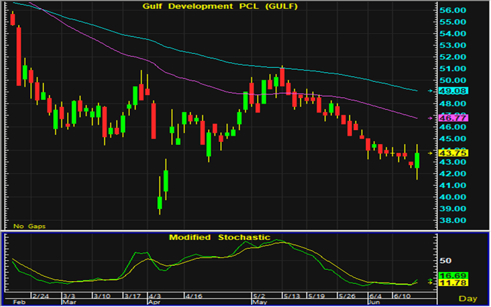Image resolution: width=491 pixels, height=307 pixels.
Task: Select the magenta 46.77 moving average label
Action: [462, 119]
